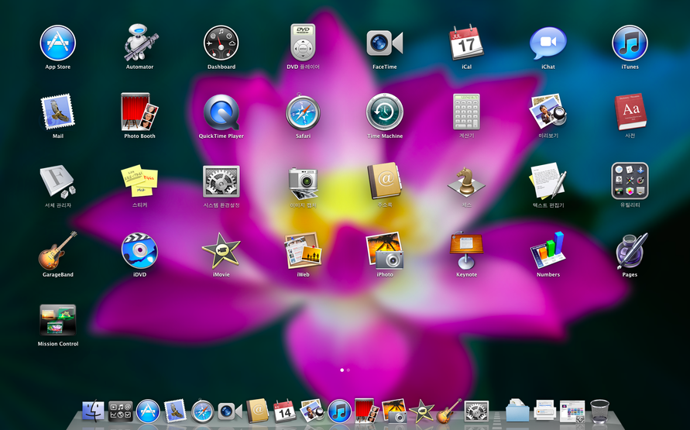Open iCal showing July 17 in Launchpad
The image size is (690, 430).
click(466, 43)
